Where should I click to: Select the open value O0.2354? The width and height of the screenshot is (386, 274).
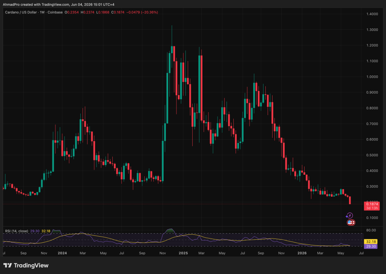tap(72, 12)
